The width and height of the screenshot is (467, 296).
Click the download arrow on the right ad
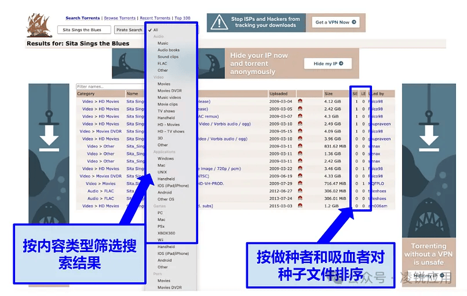428,134
